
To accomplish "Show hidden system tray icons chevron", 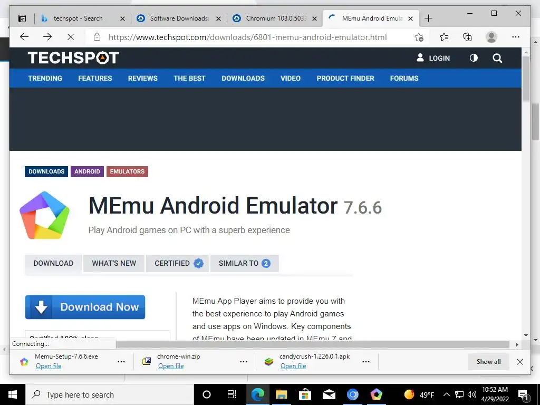I will tap(446, 394).
